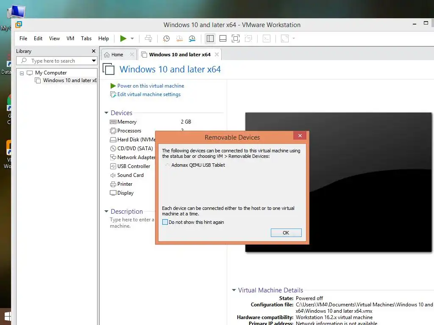Close the Library panel
The height and width of the screenshot is (325, 434).
[94, 51]
